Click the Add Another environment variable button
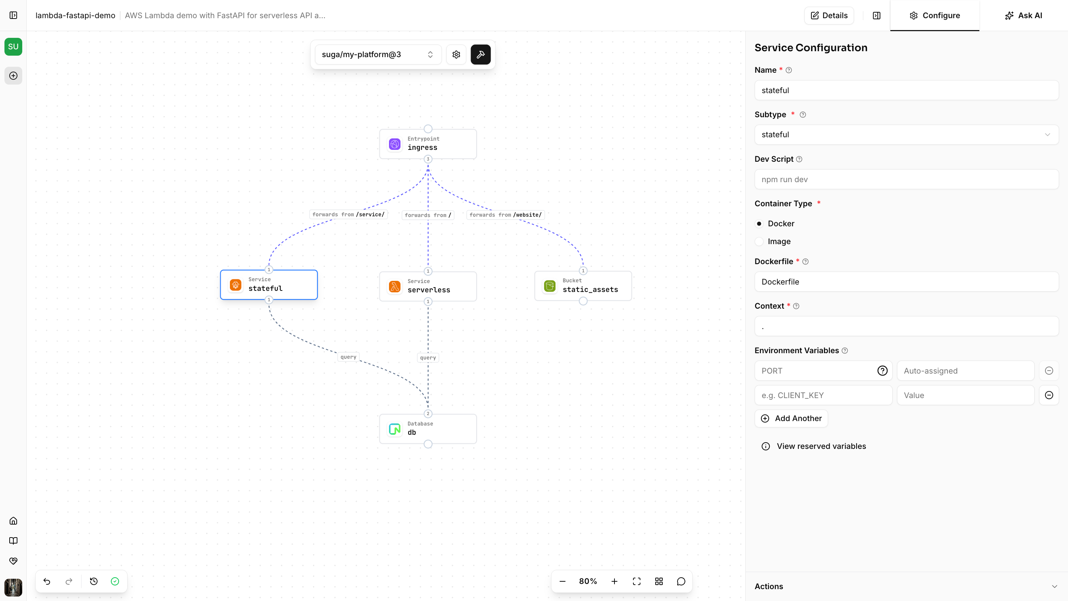This screenshot has width=1068, height=601. [791, 418]
